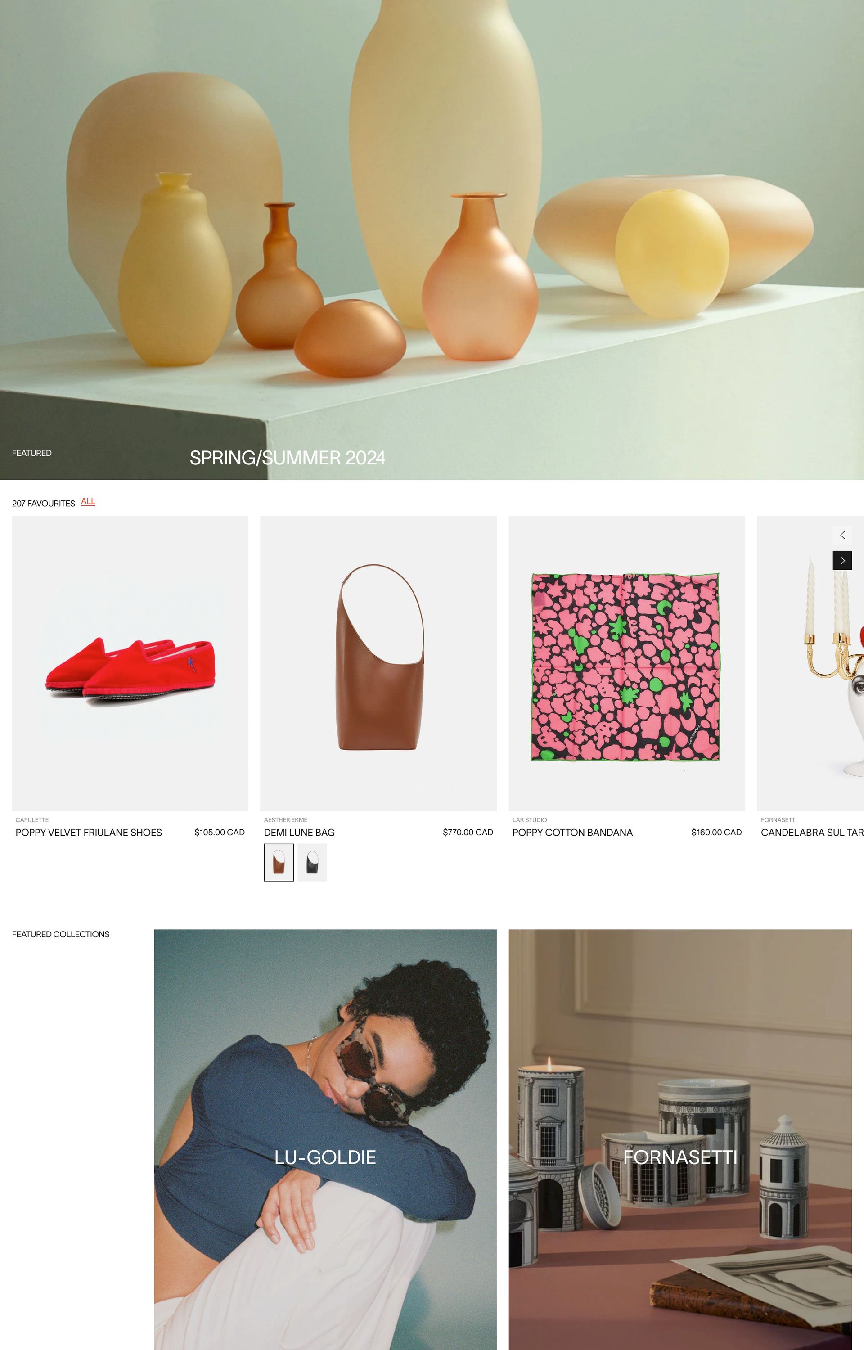Click the Aesther Ekme brand label
The image size is (864, 1350).
(x=286, y=820)
